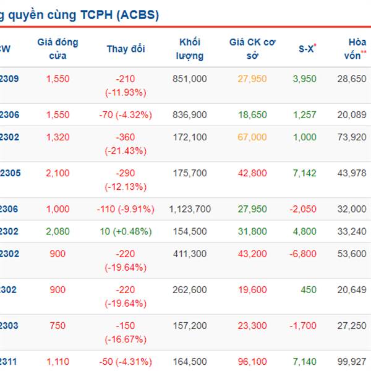Open the warrant link ending in 2303
This screenshot has width=371, height=371.
(x=9, y=325)
